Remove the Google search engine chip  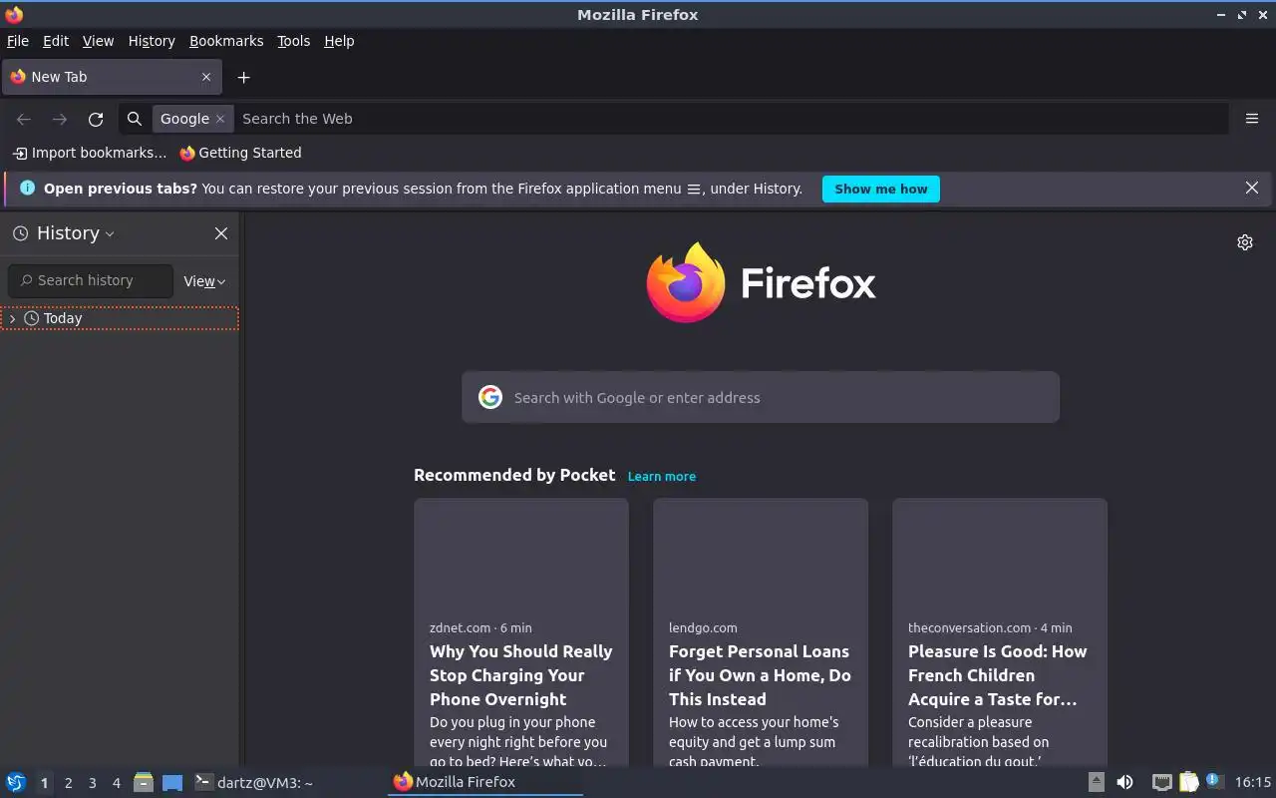pyautogui.click(x=220, y=119)
